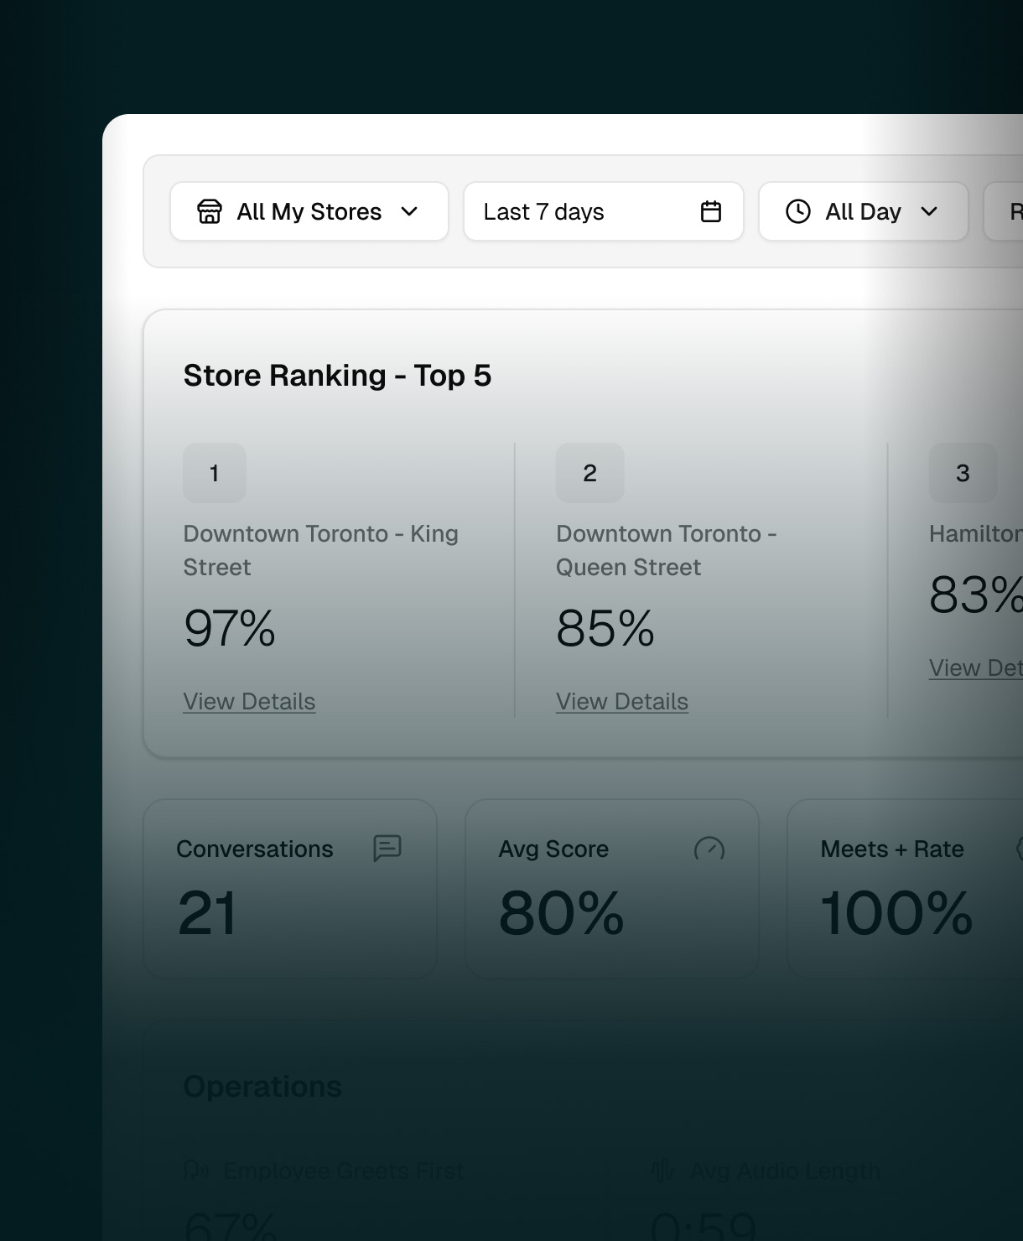Click the Employee Greets First speaker icon
The image size is (1023, 1241).
(196, 1171)
